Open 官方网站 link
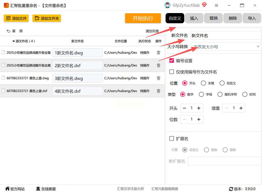Image resolution: width=262 pixels, height=193 pixels. click(15, 189)
